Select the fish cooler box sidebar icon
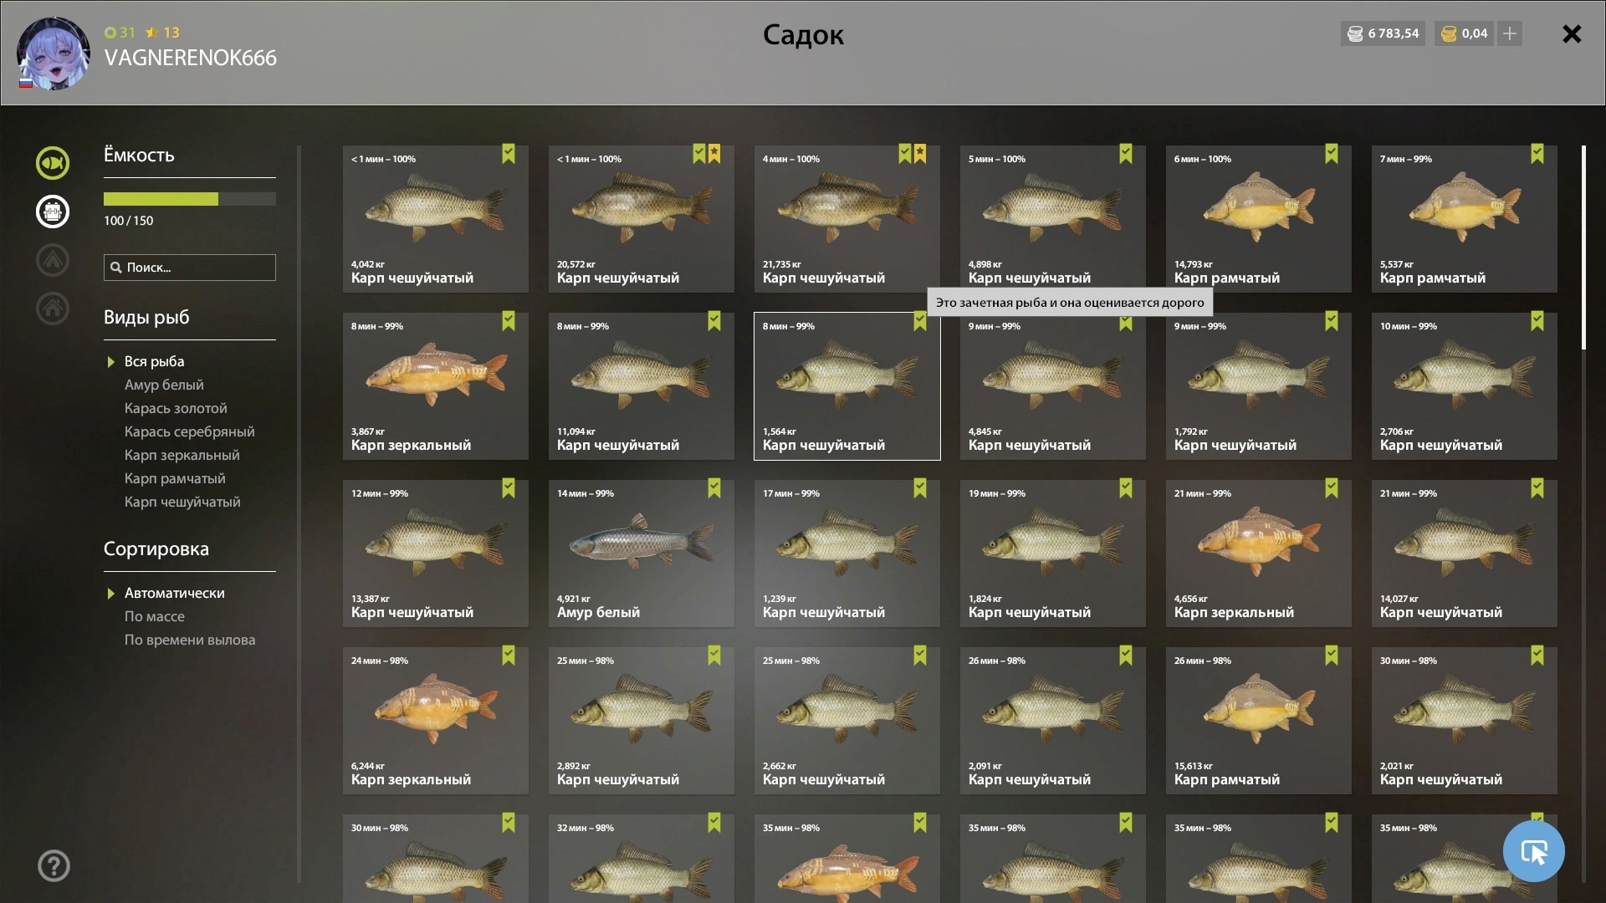The width and height of the screenshot is (1606, 903). (x=53, y=212)
